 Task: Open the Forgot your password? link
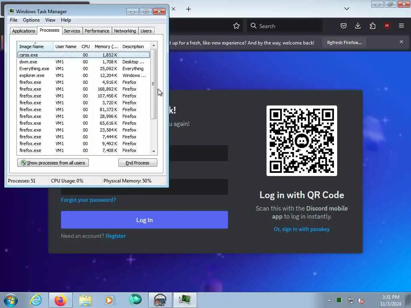pos(88,200)
